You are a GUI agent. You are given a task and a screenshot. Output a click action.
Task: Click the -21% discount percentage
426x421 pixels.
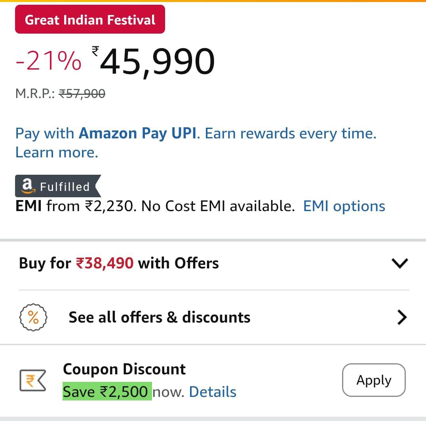click(x=49, y=62)
